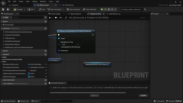The height and width of the screenshot is (103, 183).
Task: Click the node's Target input pin
Action: [59, 38]
